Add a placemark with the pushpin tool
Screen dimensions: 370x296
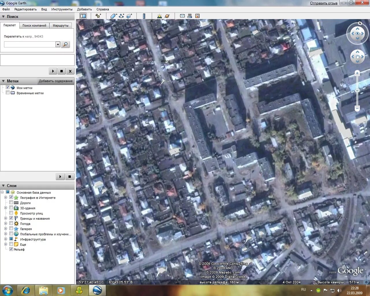tap(98, 16)
